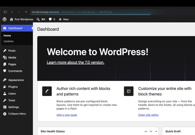Click the block themes layout icon tile
Viewport: 195px width, 135px height.
129,91
